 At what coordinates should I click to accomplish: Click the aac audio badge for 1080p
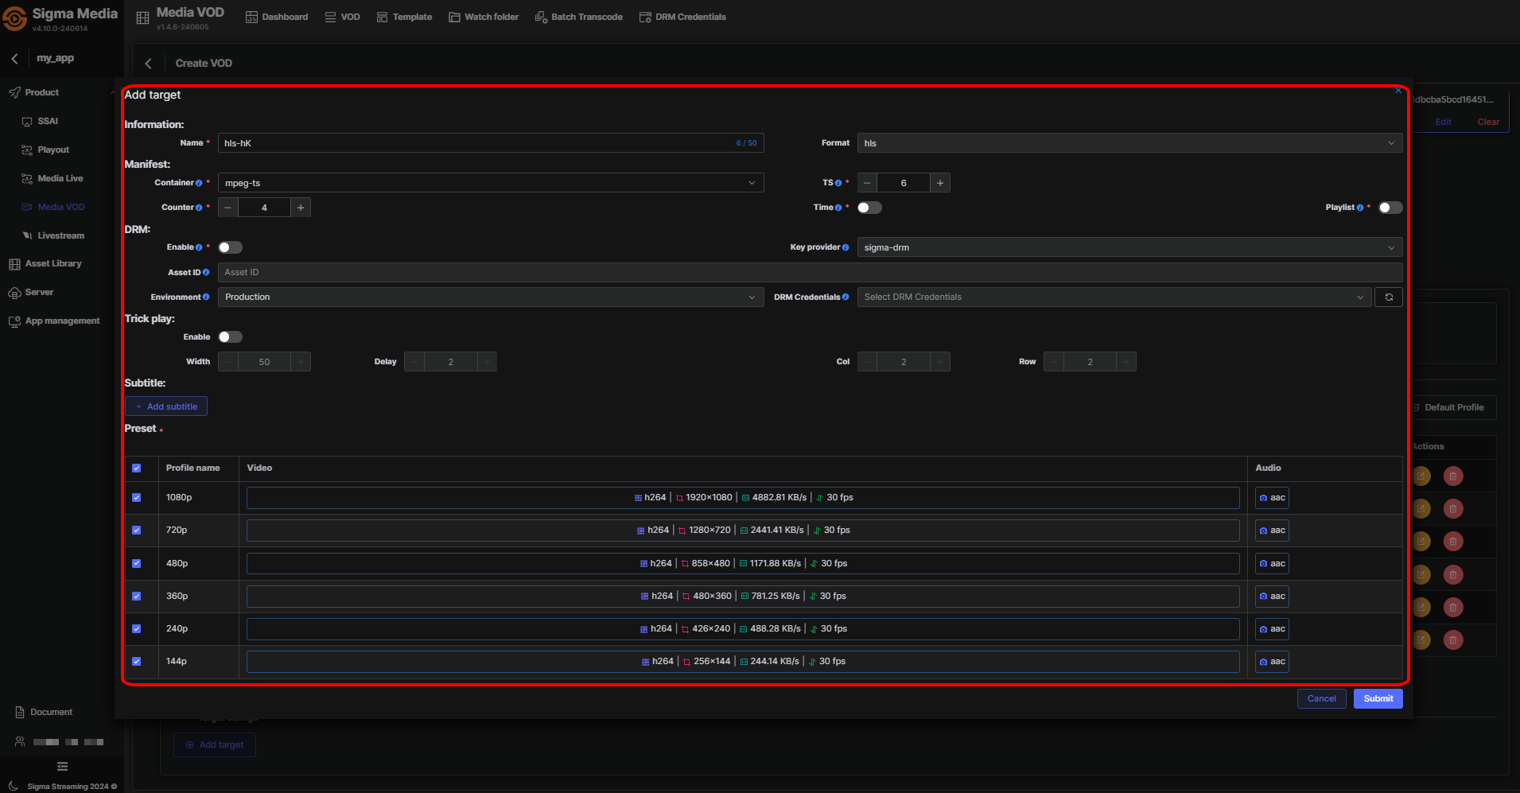[1271, 498]
